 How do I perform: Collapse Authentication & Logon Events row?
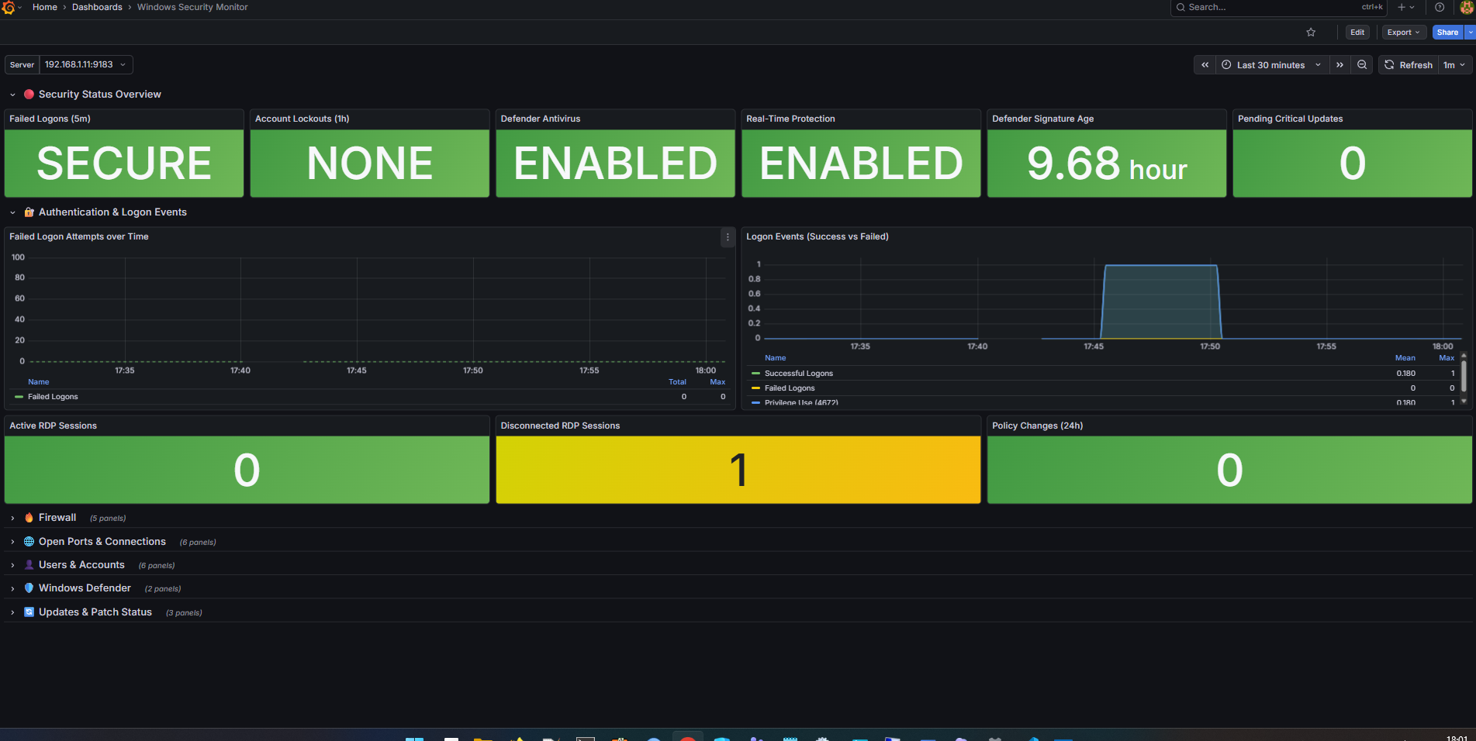coord(12,212)
